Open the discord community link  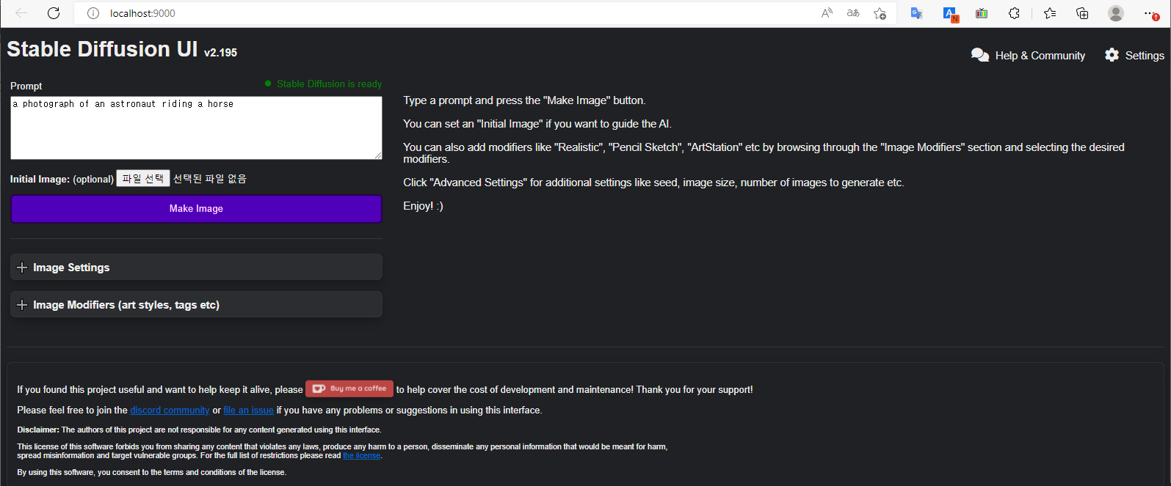(x=170, y=410)
